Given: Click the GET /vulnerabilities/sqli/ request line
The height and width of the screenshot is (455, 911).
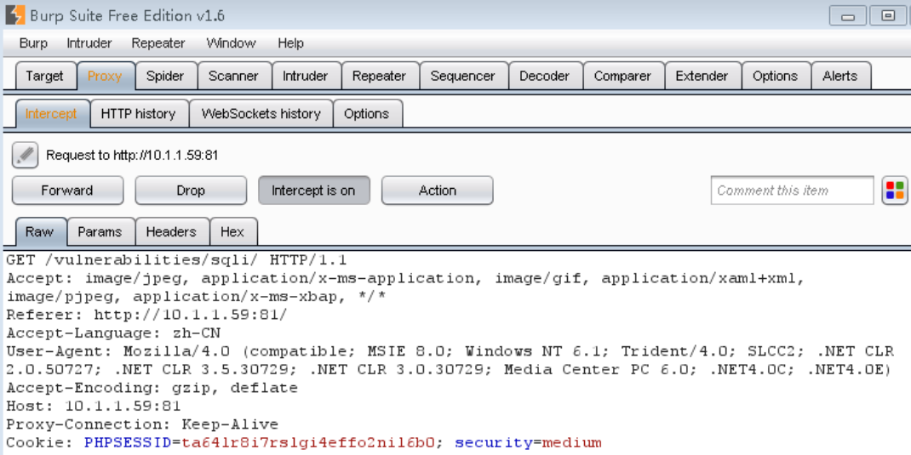Looking at the screenshot, I should (x=176, y=259).
